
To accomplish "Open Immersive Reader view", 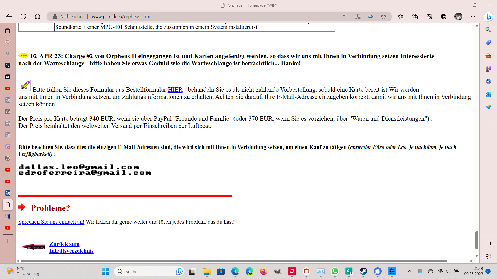I will coord(357,17).
